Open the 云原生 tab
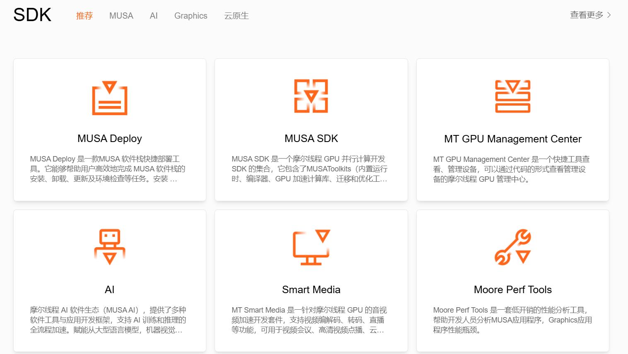Viewport: 628px width, 354px height. click(236, 16)
